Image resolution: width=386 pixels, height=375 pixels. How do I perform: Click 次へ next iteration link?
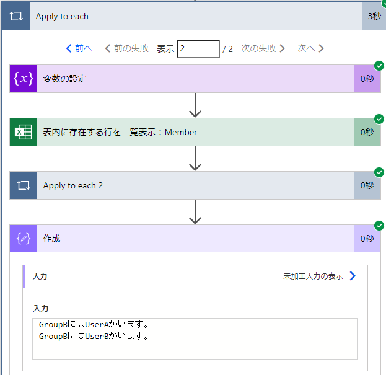tap(310, 48)
